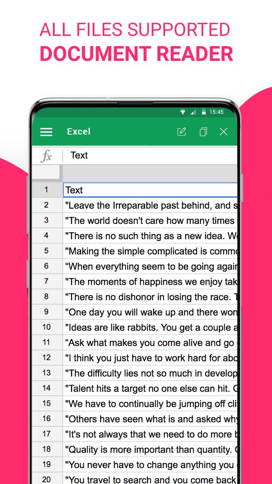This screenshot has height=484, width=272.
Task: Select row header 6
Action: coord(47,266)
